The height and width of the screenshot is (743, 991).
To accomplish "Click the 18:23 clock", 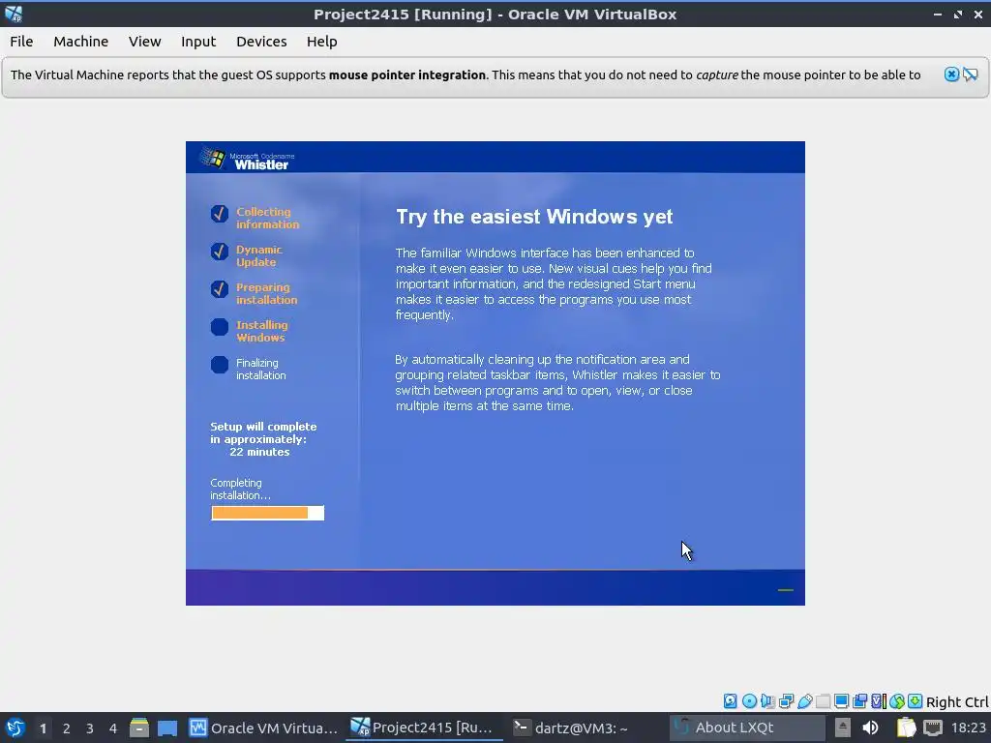I will point(968,728).
